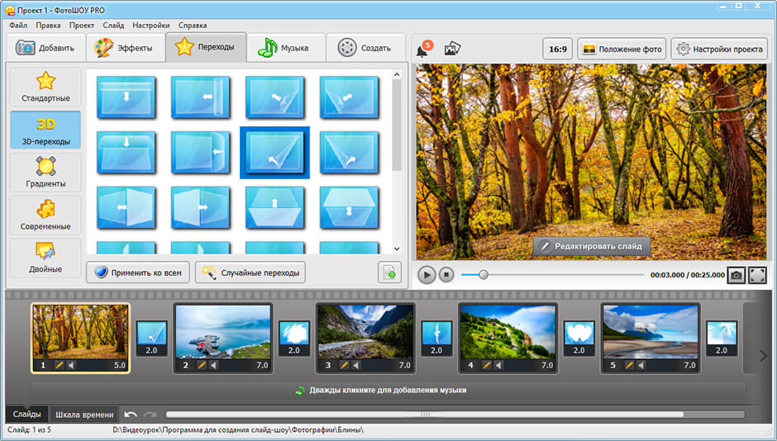Open the Положение фото settings
Viewport: 777px width, 441px height.
[x=622, y=49]
